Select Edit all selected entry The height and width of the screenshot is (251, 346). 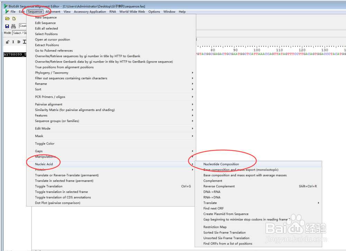pyautogui.click(x=111, y=28)
